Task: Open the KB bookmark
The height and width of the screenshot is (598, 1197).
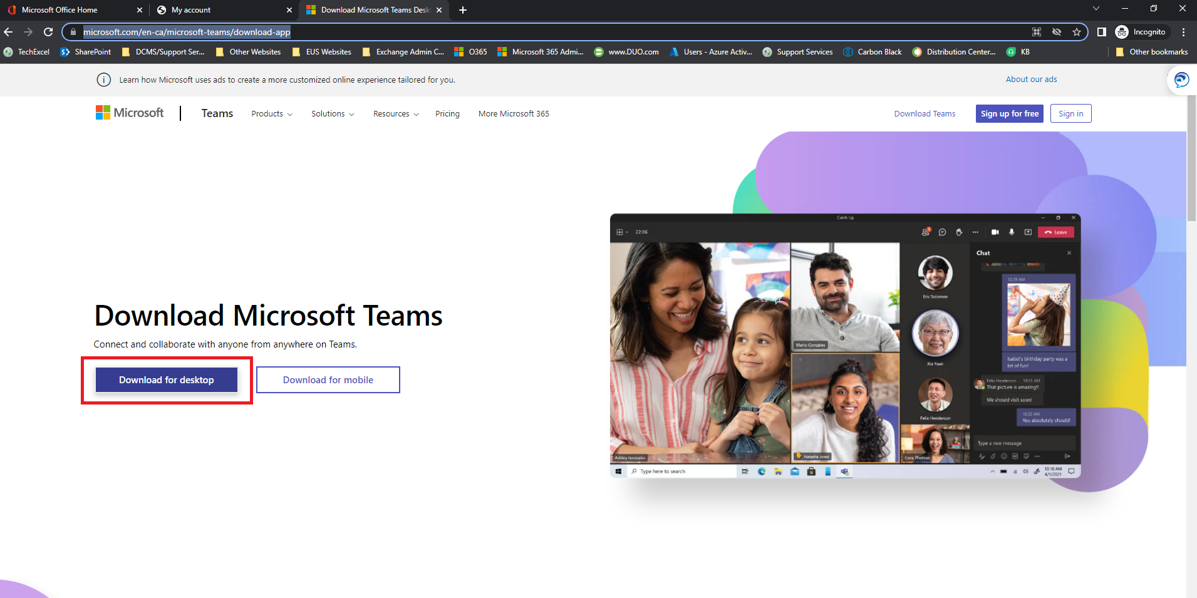Action: [1018, 52]
